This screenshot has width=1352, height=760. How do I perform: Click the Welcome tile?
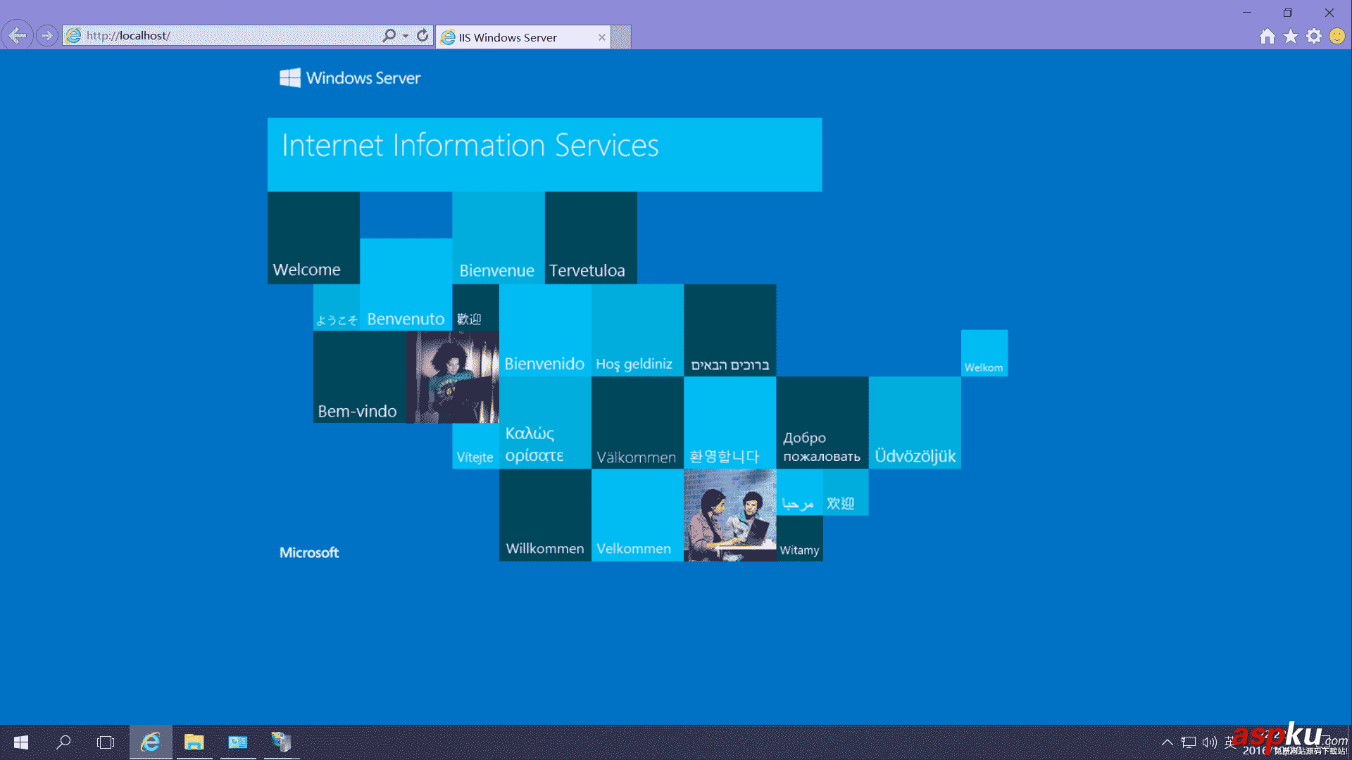pos(313,238)
